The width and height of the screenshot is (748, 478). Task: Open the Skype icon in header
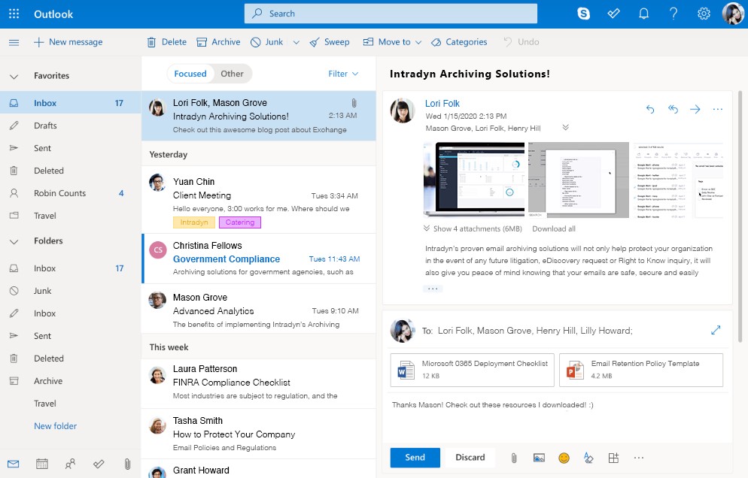(584, 14)
